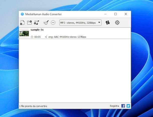Open the Twitter icon in status bar

pyautogui.click(x=128, y=106)
